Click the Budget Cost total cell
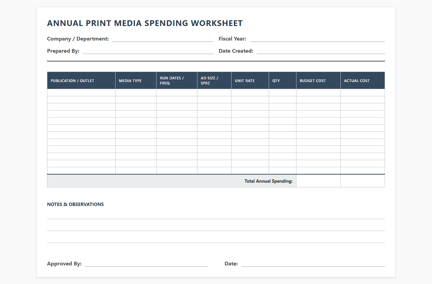The height and width of the screenshot is (284, 432). click(318, 181)
